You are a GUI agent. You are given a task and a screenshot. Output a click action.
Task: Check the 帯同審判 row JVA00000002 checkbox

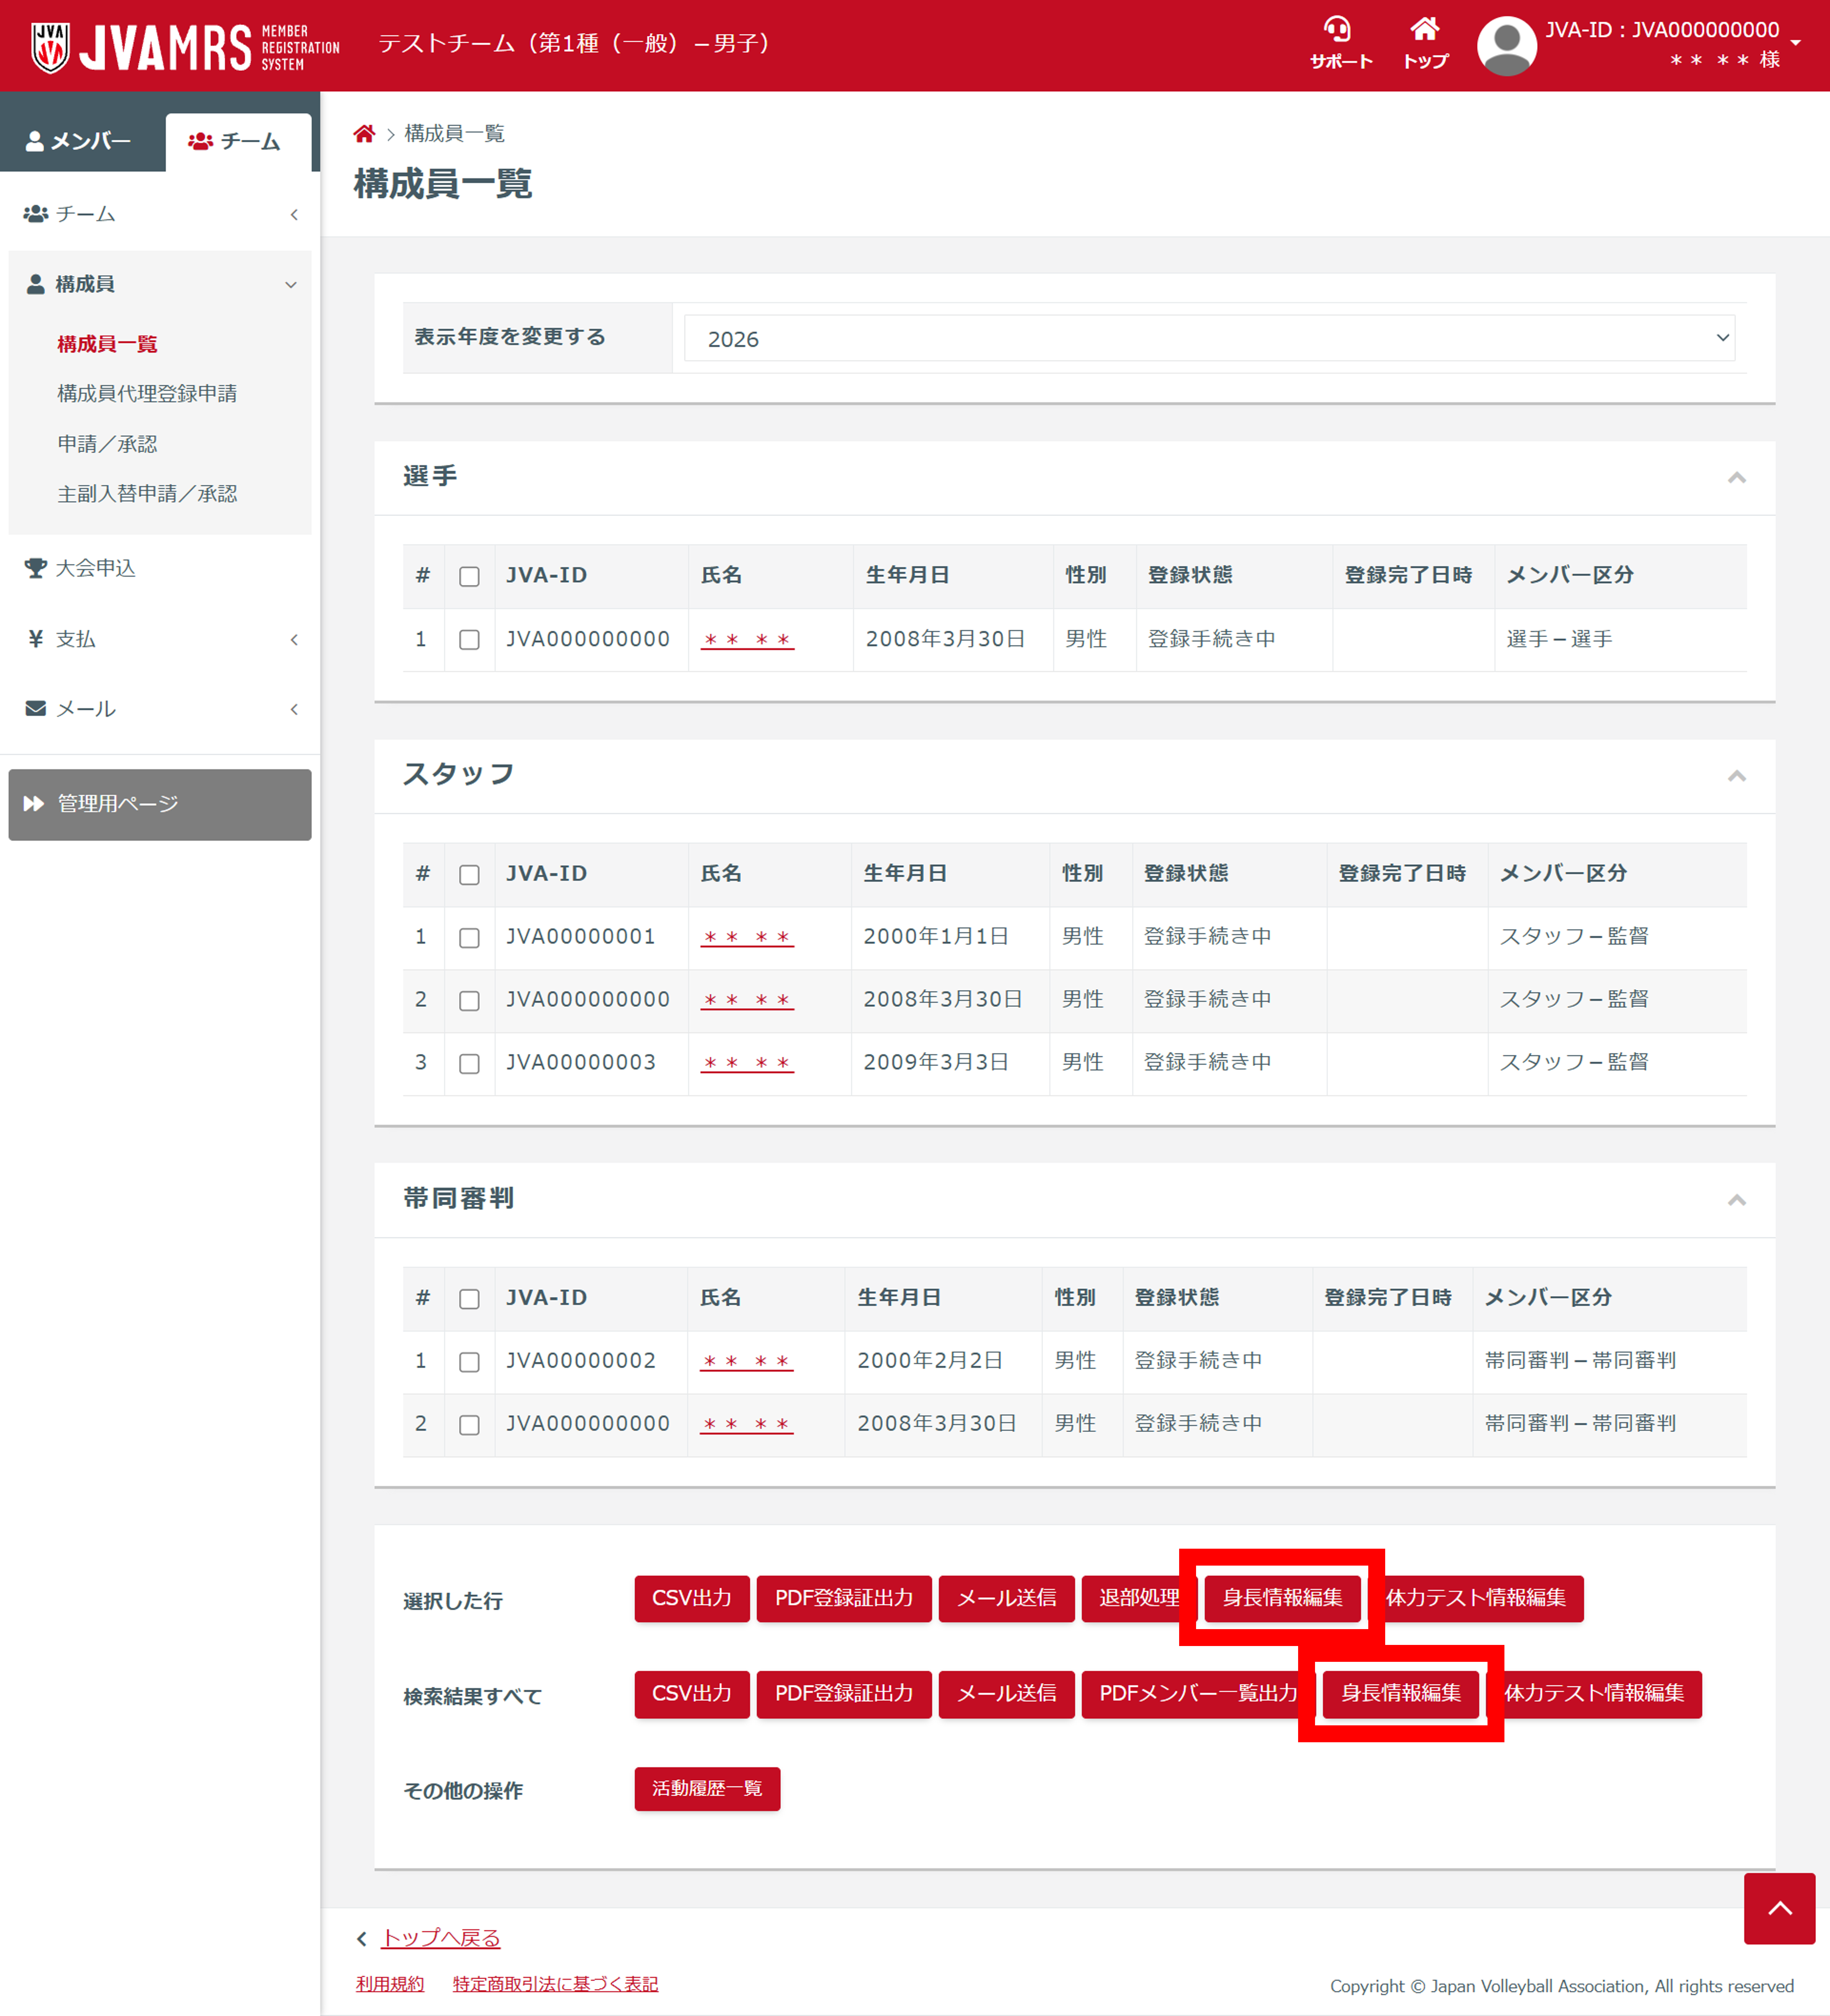point(469,1362)
